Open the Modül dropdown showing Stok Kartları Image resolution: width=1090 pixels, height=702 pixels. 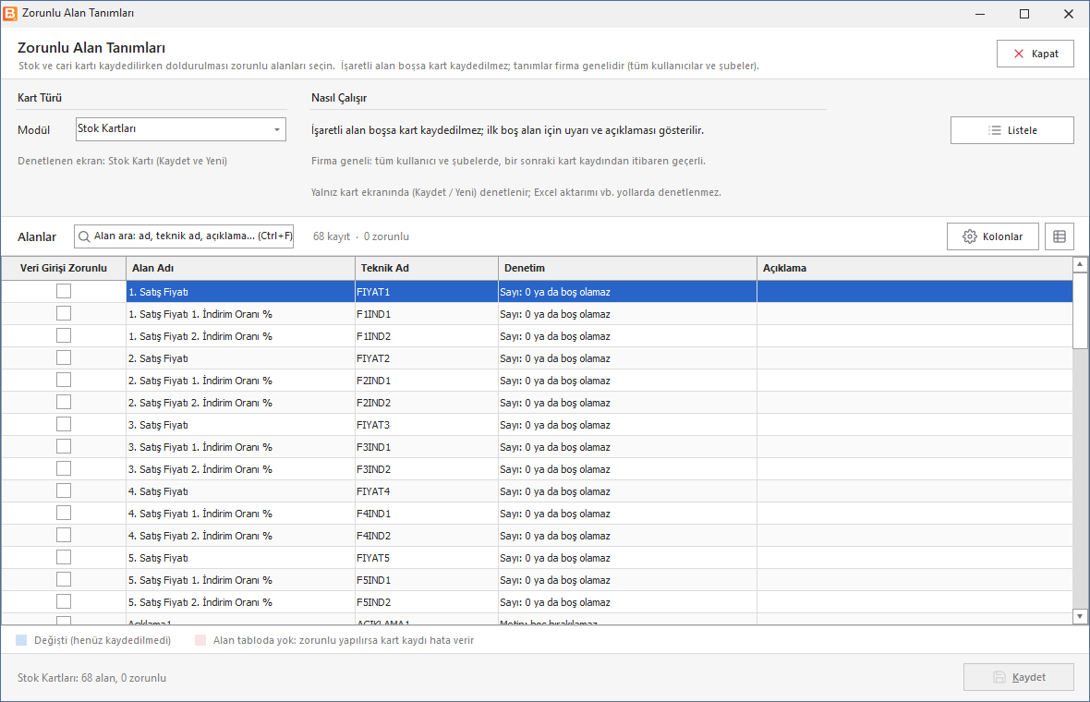tap(181, 129)
